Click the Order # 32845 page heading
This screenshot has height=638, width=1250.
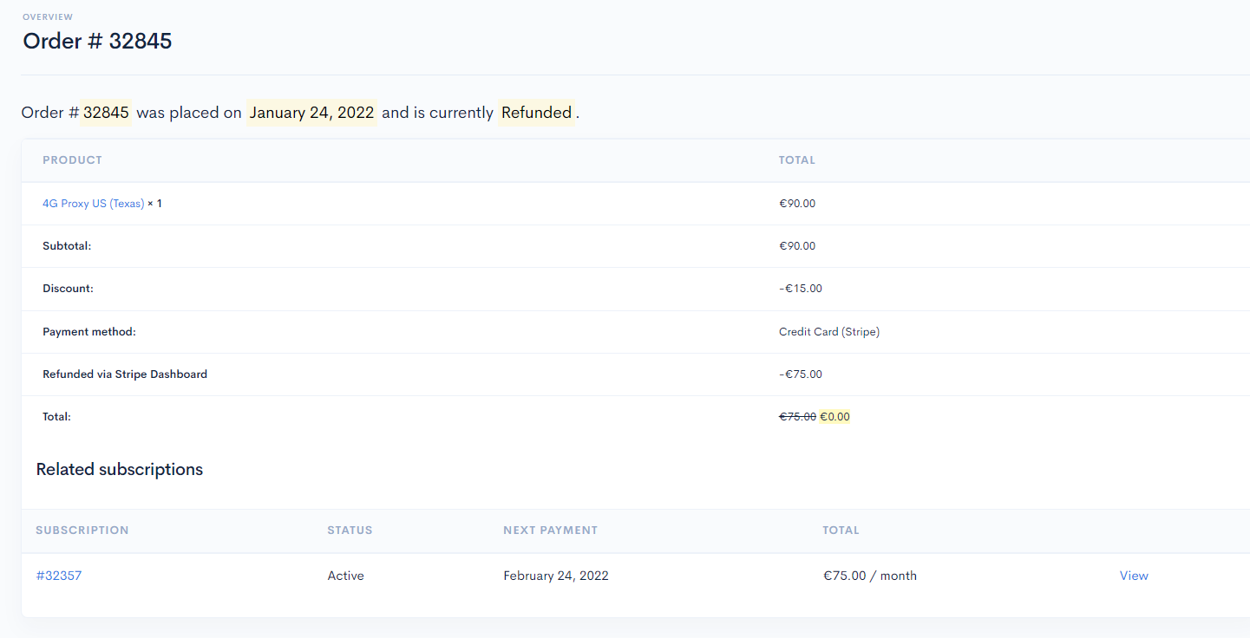coord(97,41)
